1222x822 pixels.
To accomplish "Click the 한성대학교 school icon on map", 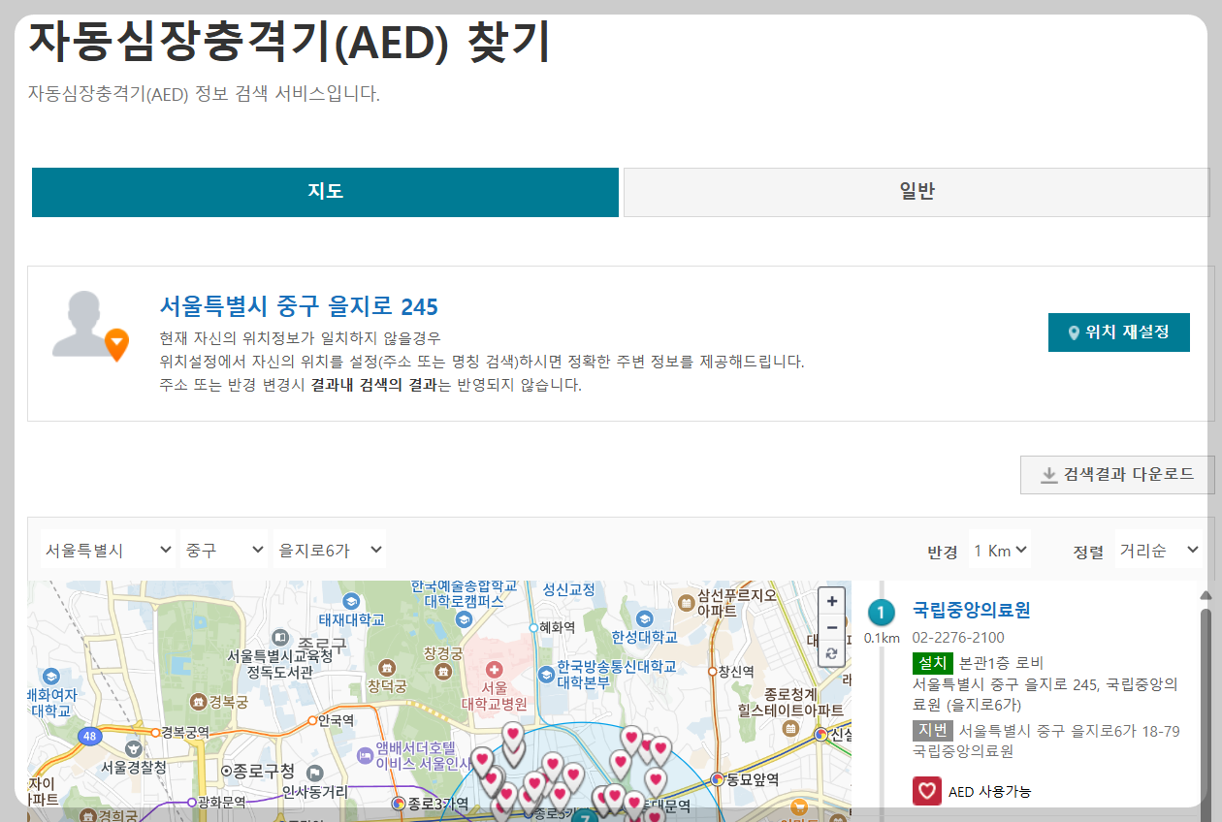I will (645, 617).
